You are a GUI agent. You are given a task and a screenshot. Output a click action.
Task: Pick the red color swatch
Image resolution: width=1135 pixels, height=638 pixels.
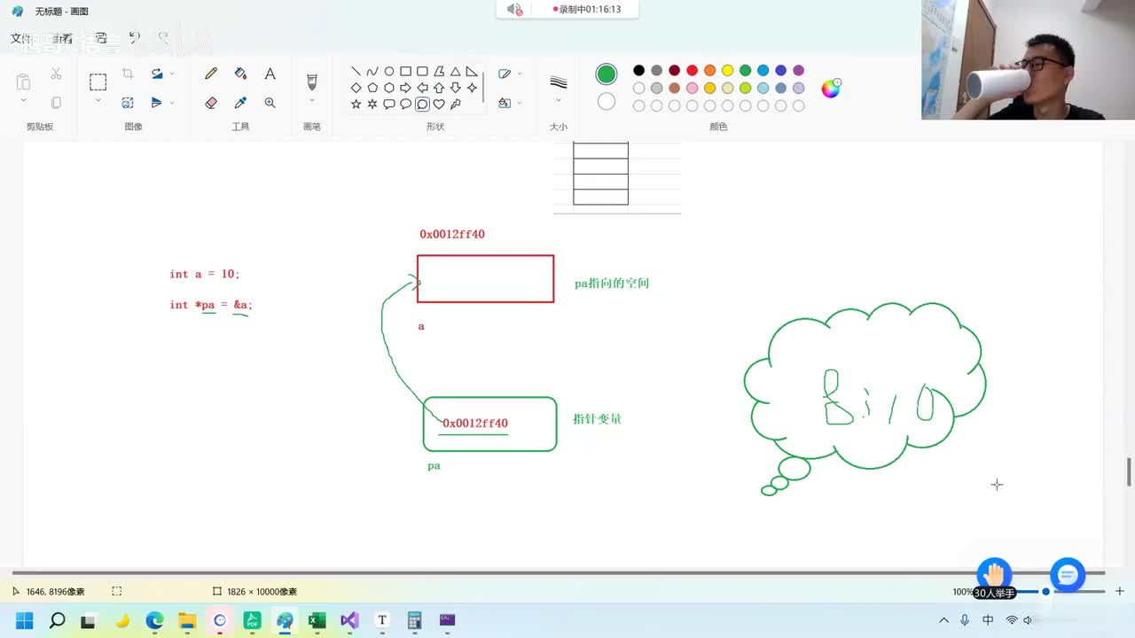click(x=692, y=71)
